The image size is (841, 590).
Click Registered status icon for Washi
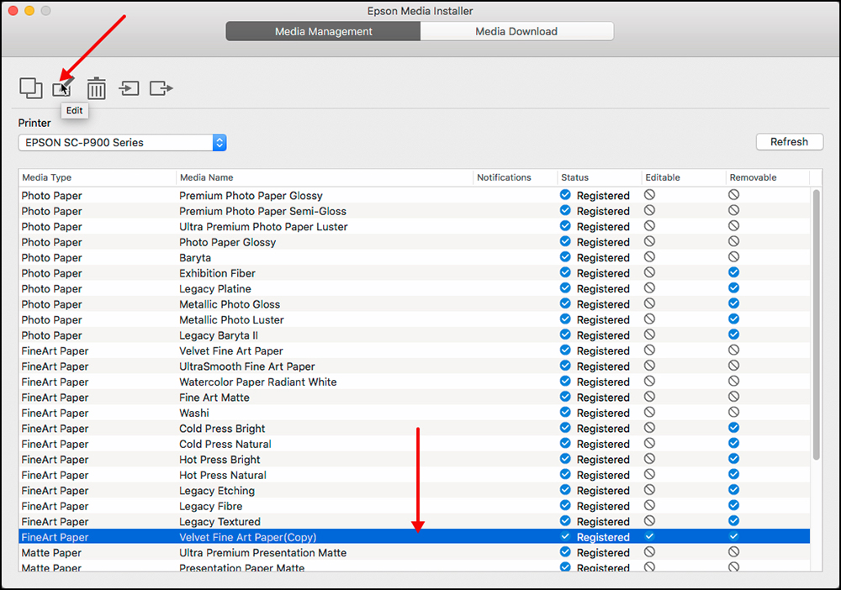[x=565, y=412]
